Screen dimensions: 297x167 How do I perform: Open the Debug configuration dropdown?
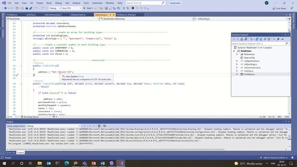point(55,8)
